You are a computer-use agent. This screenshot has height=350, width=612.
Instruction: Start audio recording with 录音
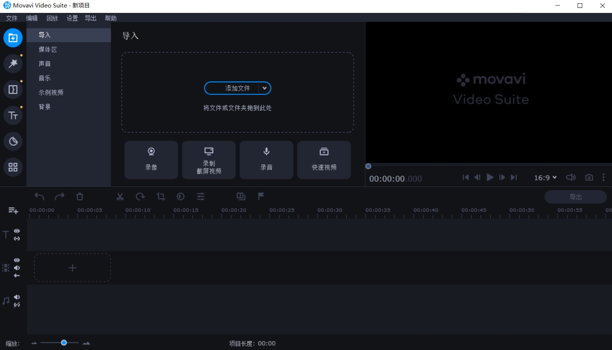[266, 160]
